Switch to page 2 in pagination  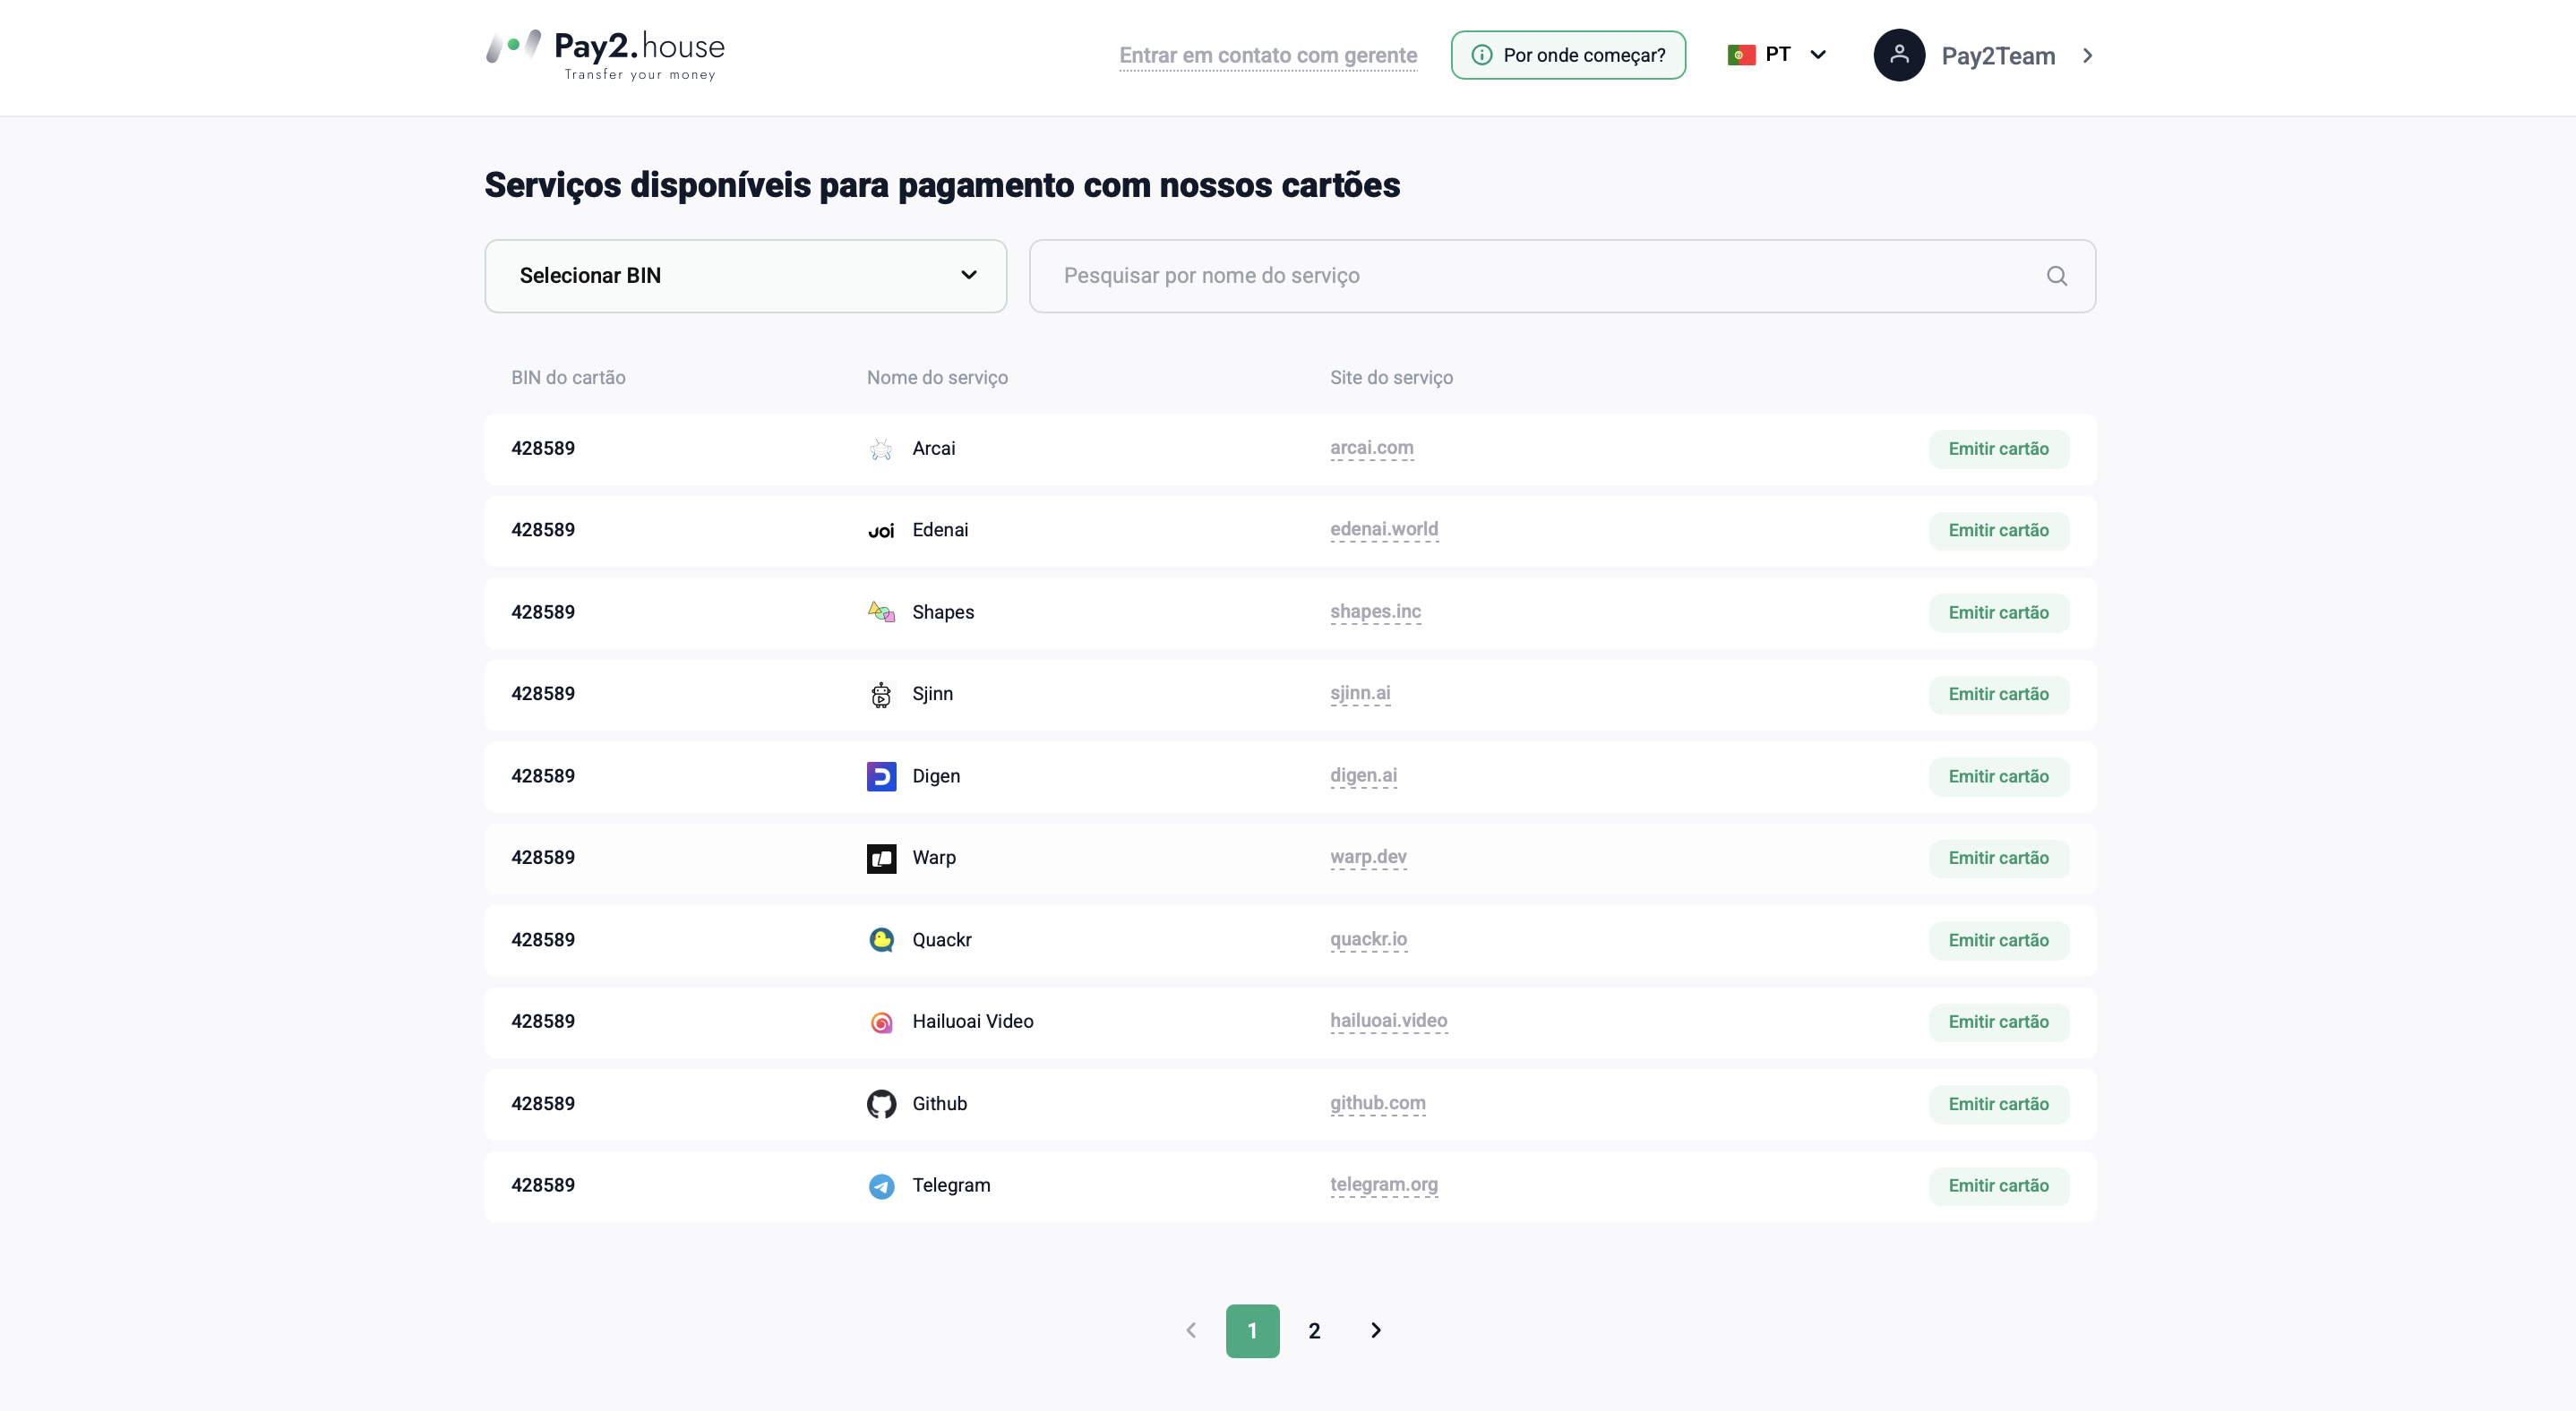[x=1314, y=1331]
